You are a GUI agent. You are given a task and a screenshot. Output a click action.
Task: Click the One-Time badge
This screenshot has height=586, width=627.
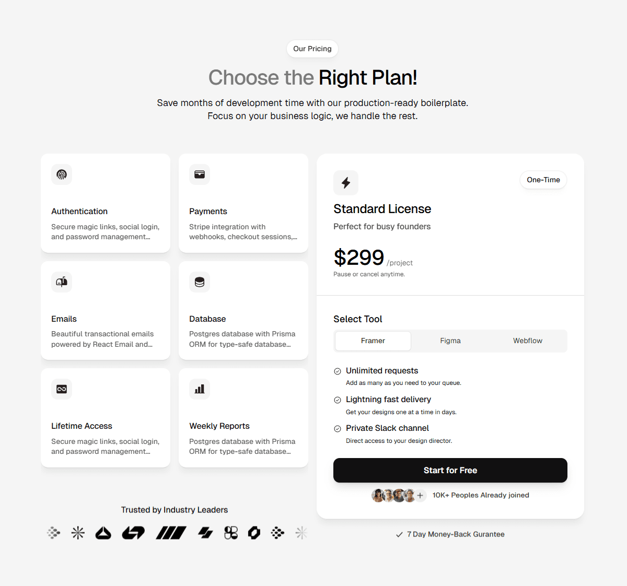coord(543,180)
